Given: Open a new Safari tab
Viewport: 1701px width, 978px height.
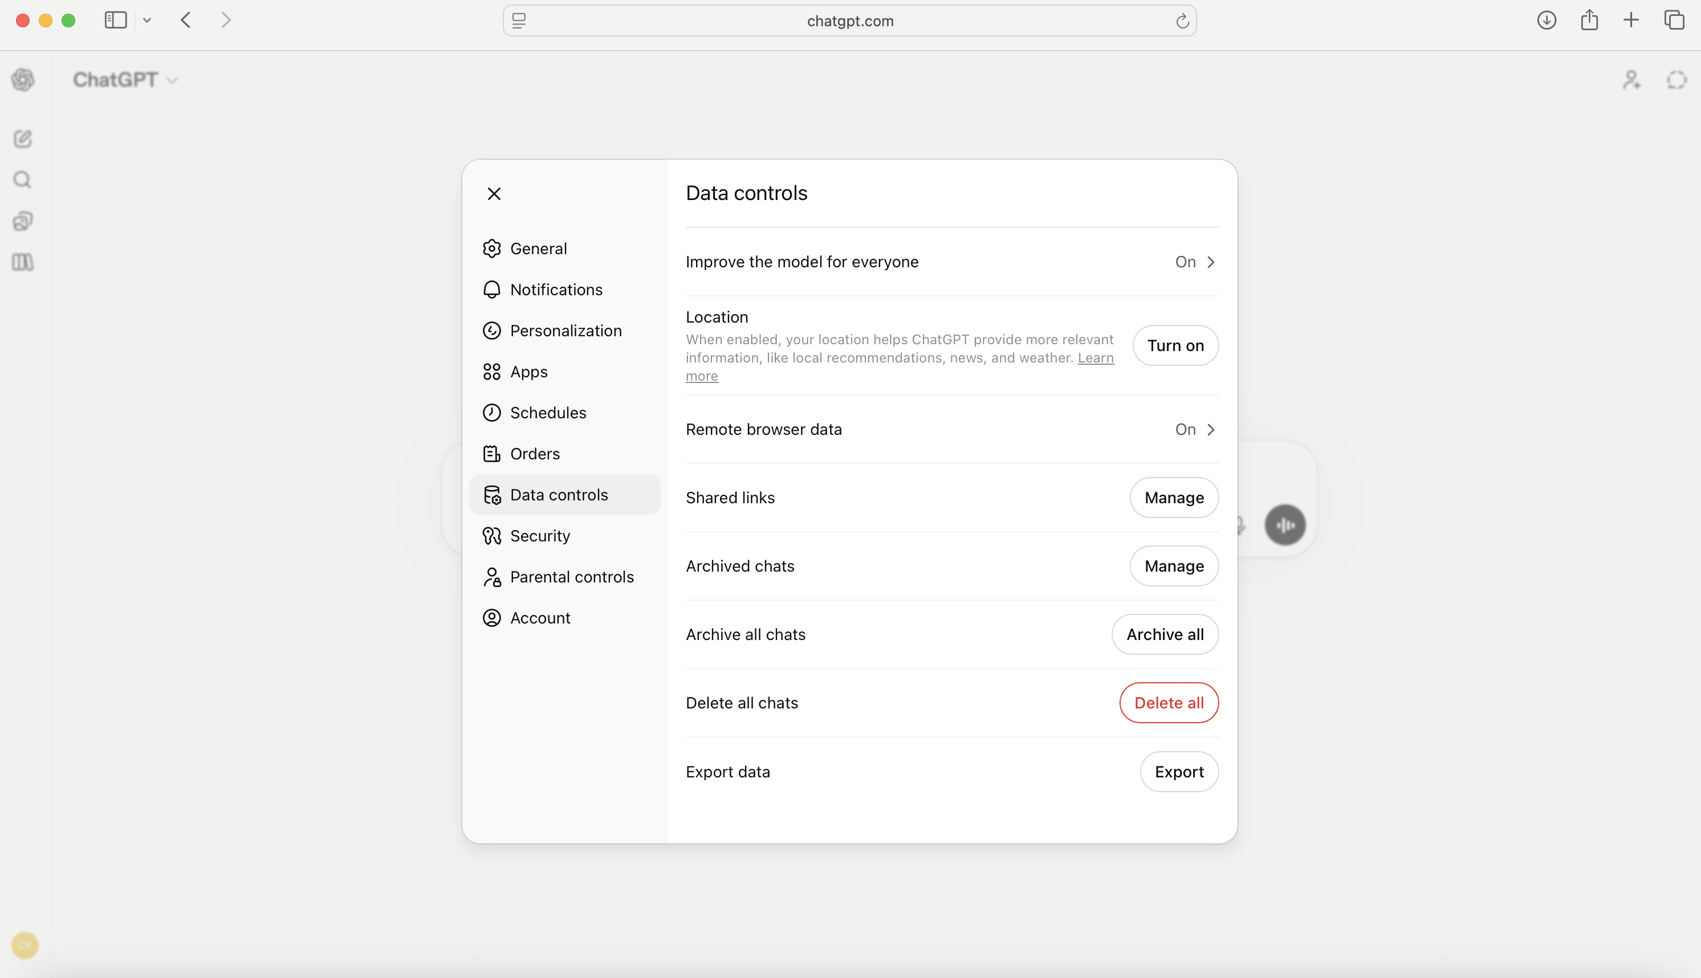Looking at the screenshot, I should 1631,20.
